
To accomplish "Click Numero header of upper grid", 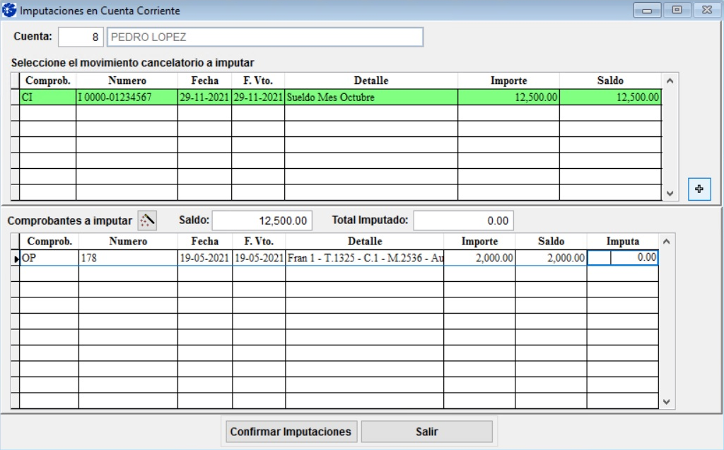I will pyautogui.click(x=127, y=81).
